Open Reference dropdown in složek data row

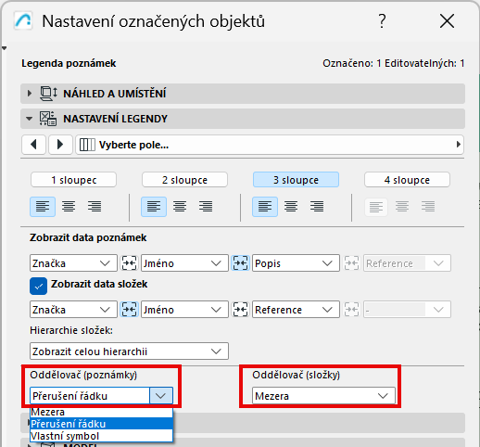click(x=296, y=310)
